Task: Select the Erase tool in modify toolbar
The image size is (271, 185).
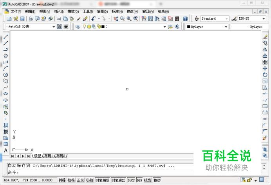Action: pyautogui.click(x=265, y=37)
